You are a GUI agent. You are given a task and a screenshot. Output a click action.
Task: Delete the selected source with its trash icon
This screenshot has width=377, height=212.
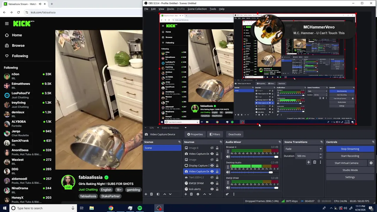(191, 194)
